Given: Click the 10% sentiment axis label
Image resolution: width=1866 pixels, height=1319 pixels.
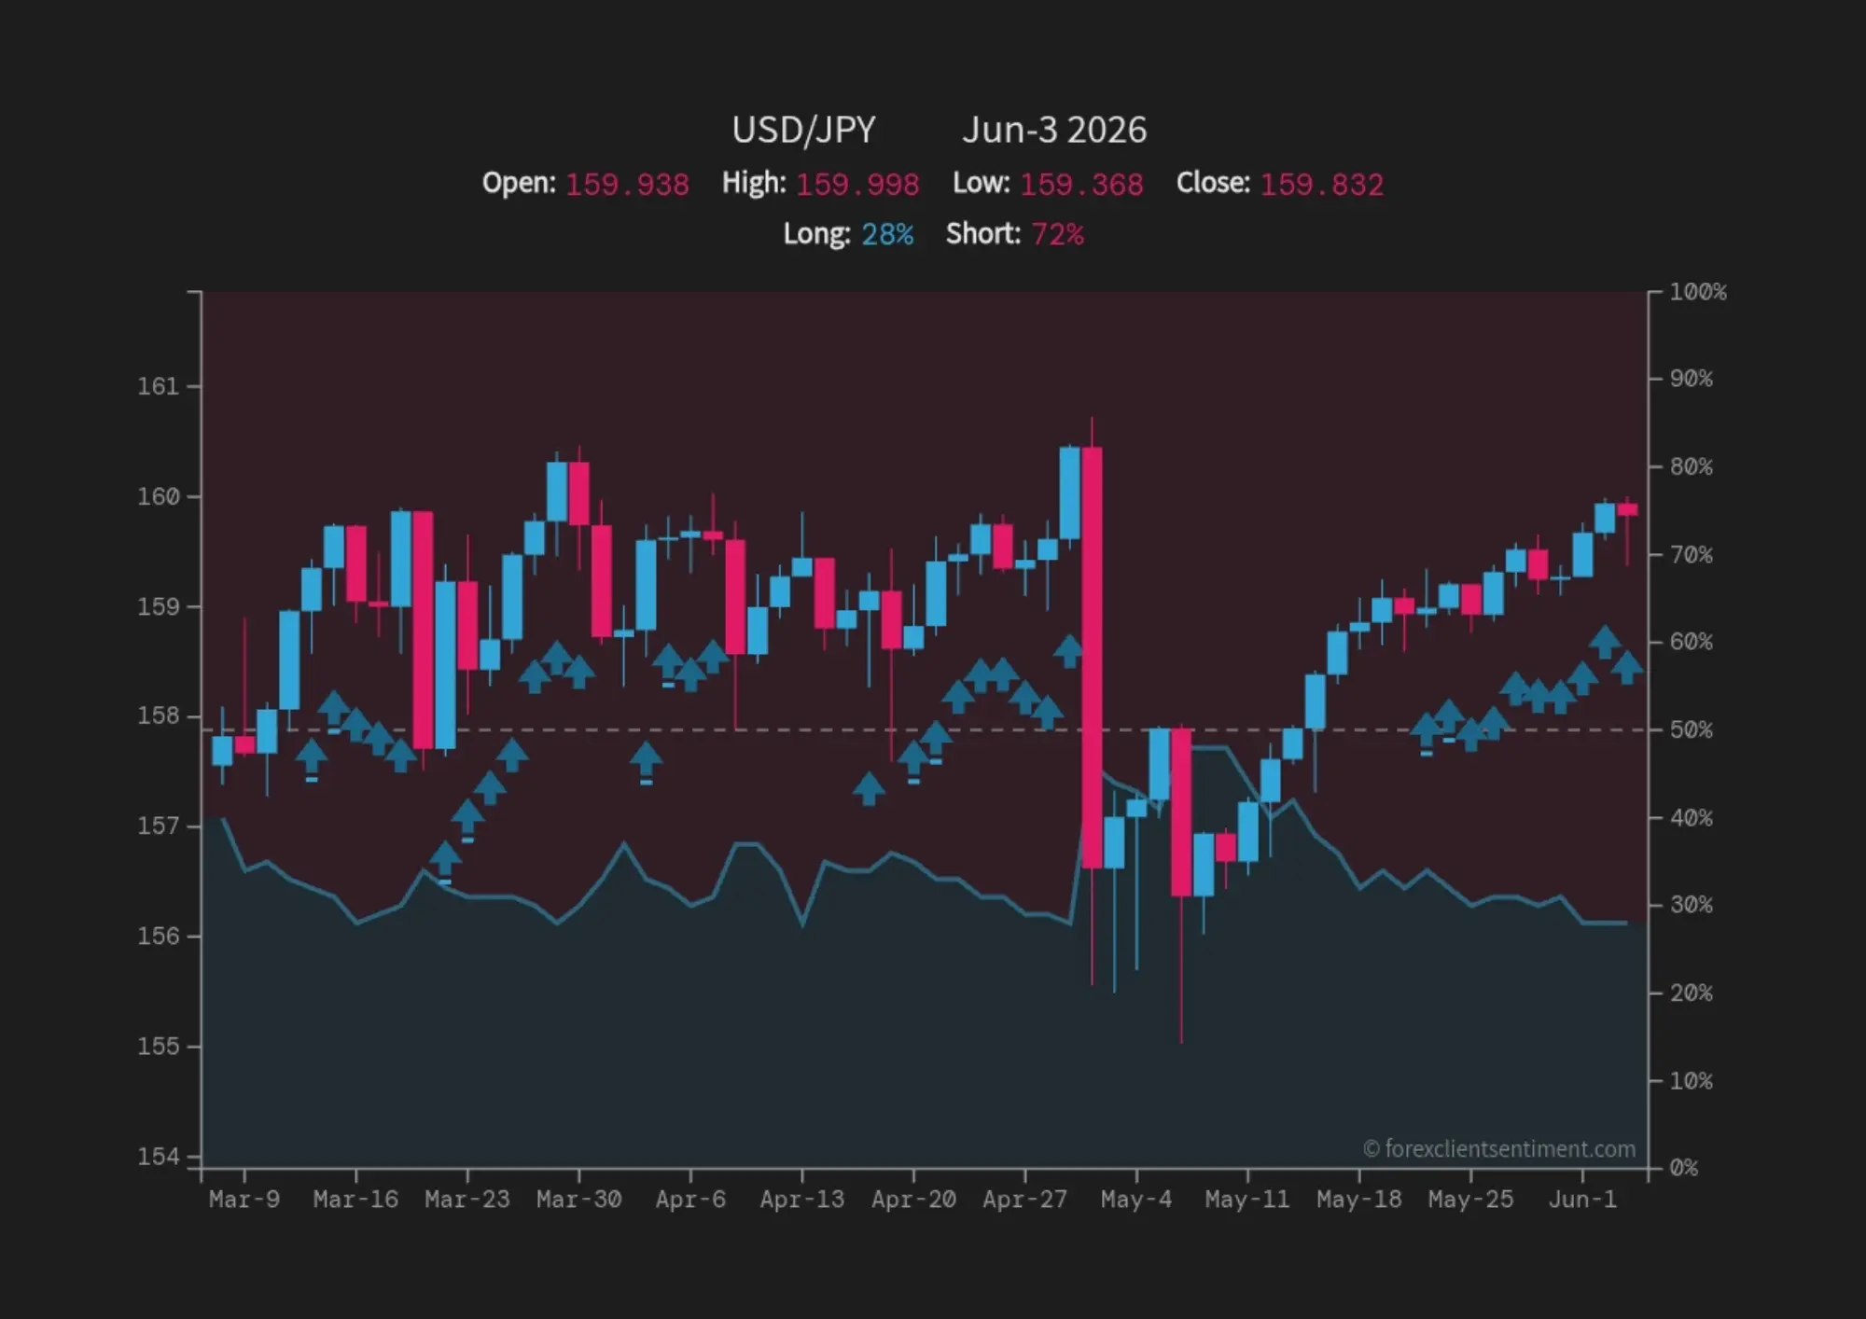Looking at the screenshot, I should tap(1692, 1081).
